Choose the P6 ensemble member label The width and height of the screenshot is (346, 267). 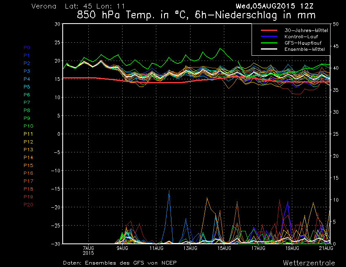(27, 95)
